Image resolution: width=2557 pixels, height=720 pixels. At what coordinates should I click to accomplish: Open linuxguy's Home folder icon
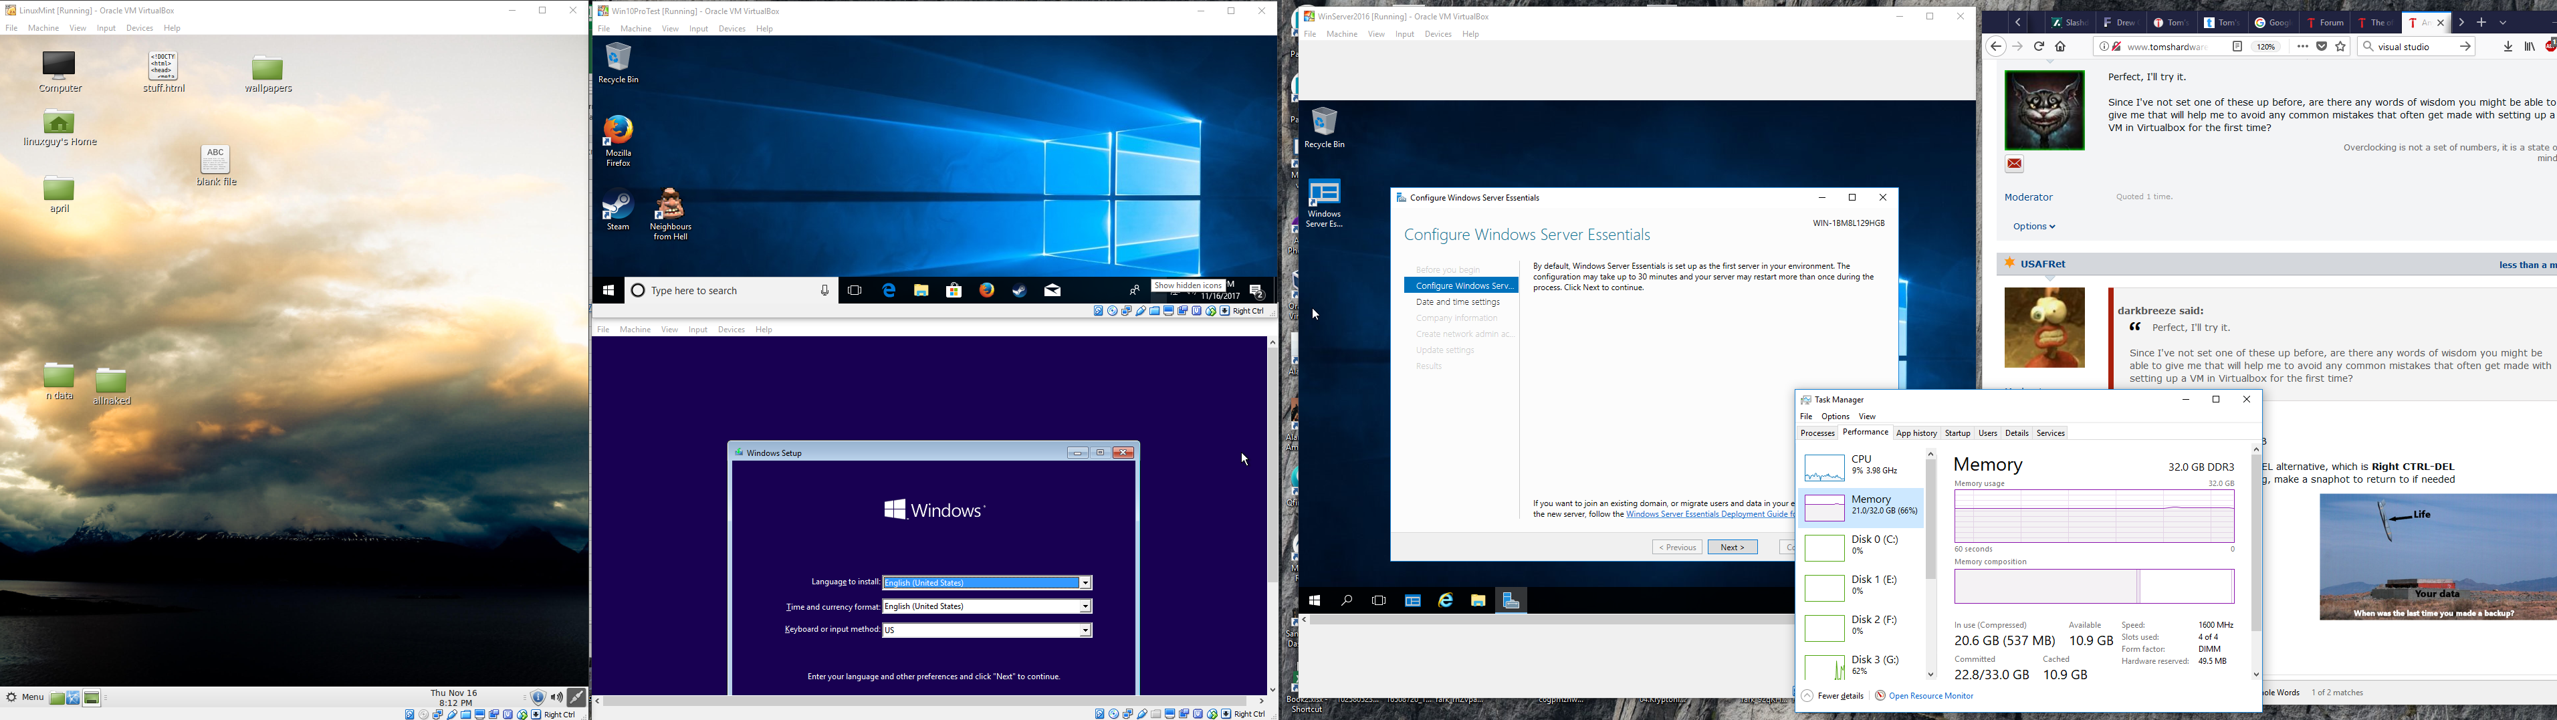pyautogui.click(x=61, y=128)
